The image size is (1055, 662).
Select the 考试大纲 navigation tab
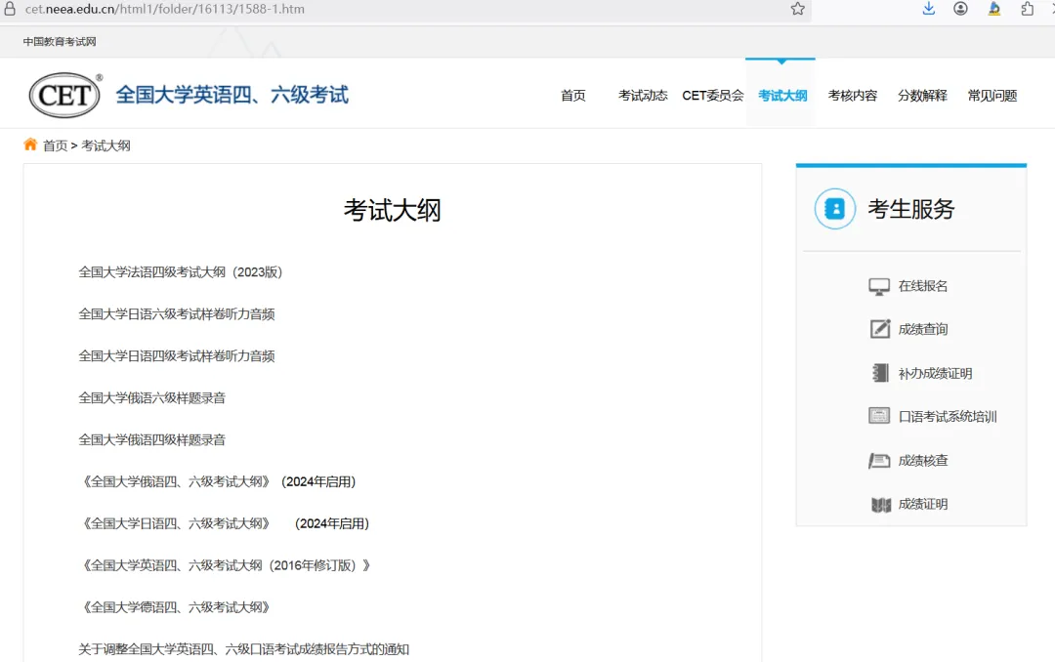coord(782,96)
